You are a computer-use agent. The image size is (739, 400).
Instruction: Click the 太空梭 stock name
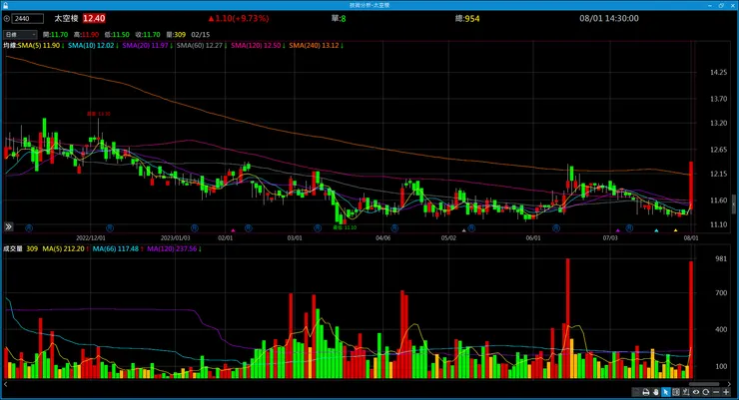[66, 18]
